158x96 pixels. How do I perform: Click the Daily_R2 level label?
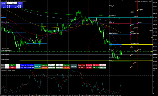tap(112, 6)
